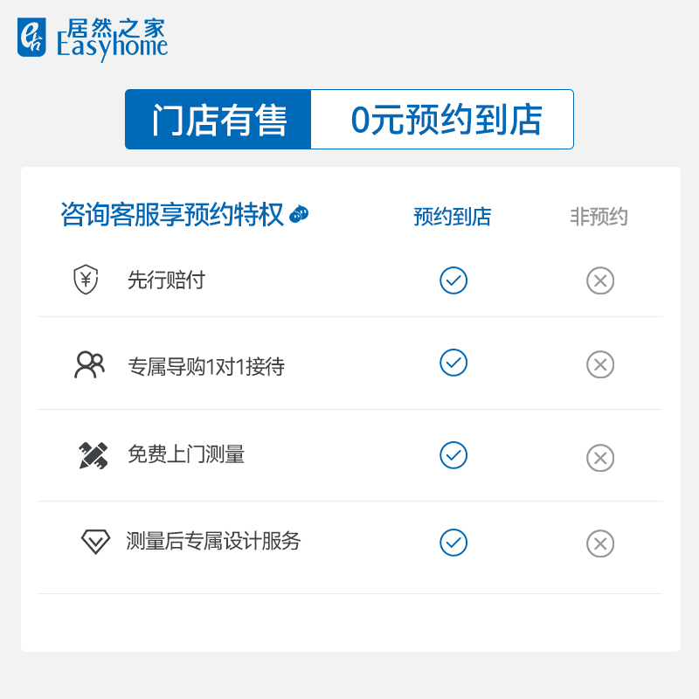Screen dimensions: 699x699
Task: Toggle the blue checkmark for 专属导购1对1接待
Action: [453, 363]
